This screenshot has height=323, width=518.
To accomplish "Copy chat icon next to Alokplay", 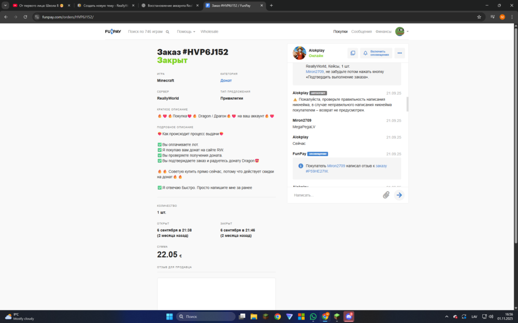I will point(352,53).
